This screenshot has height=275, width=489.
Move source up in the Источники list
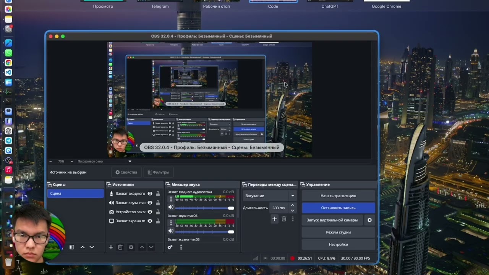coord(142,247)
